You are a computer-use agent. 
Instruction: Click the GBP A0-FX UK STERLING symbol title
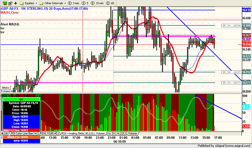44,8
